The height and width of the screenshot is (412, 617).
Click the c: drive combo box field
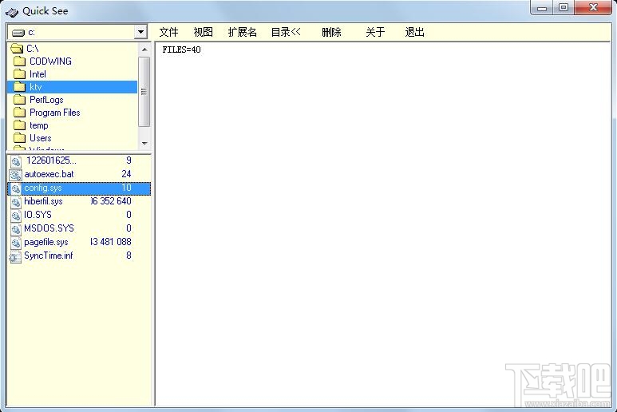(77, 32)
